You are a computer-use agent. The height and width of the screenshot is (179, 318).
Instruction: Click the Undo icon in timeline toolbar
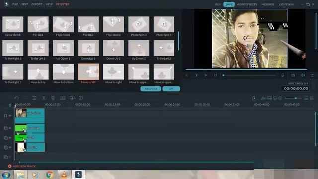tap(16, 98)
